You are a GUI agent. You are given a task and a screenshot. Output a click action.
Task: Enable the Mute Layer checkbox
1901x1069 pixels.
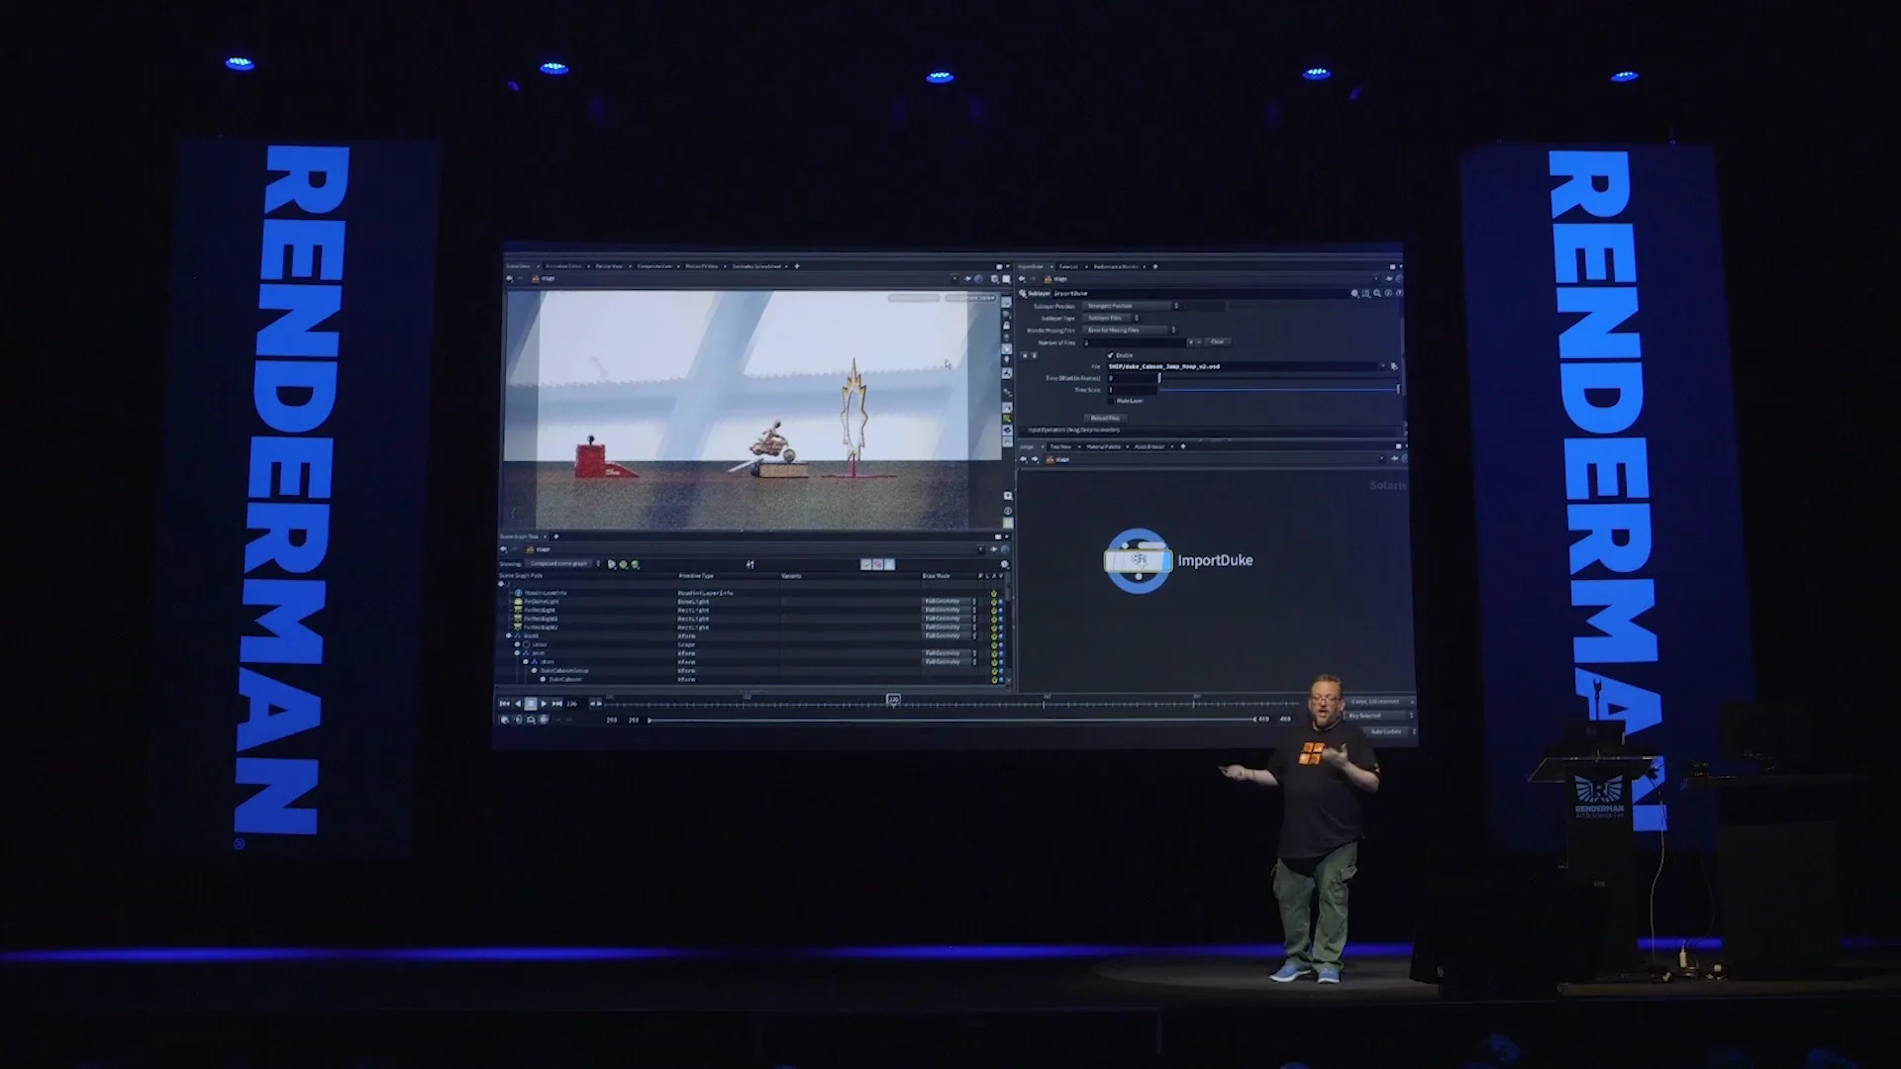click(x=1111, y=401)
